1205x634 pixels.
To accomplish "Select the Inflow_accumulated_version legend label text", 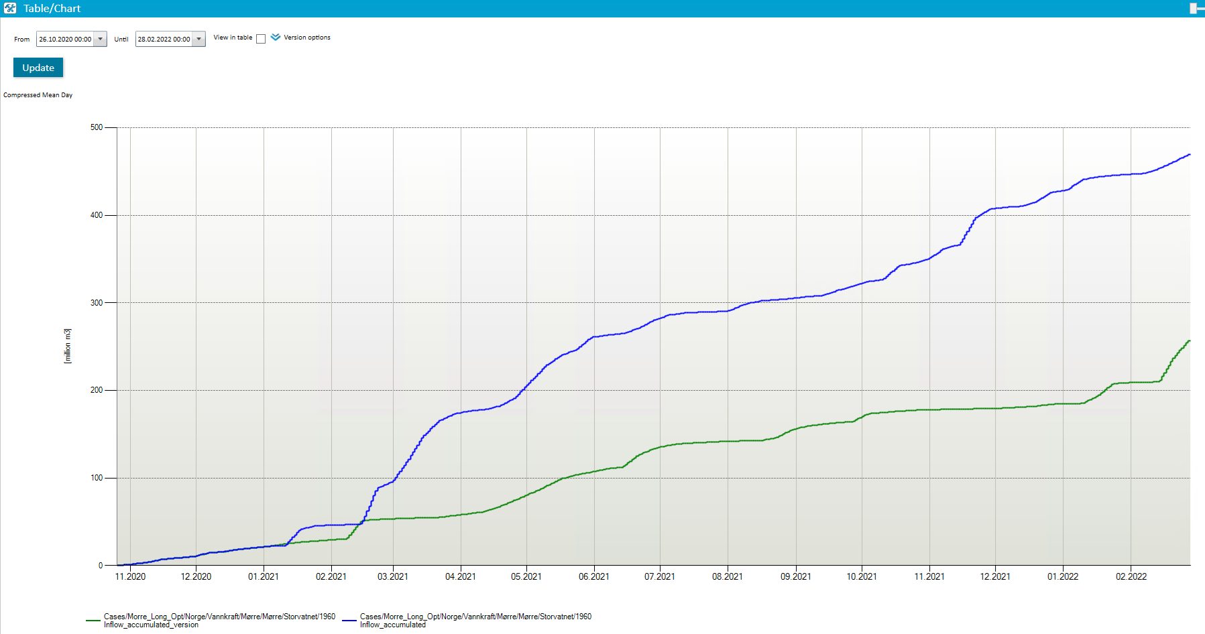I will (151, 625).
